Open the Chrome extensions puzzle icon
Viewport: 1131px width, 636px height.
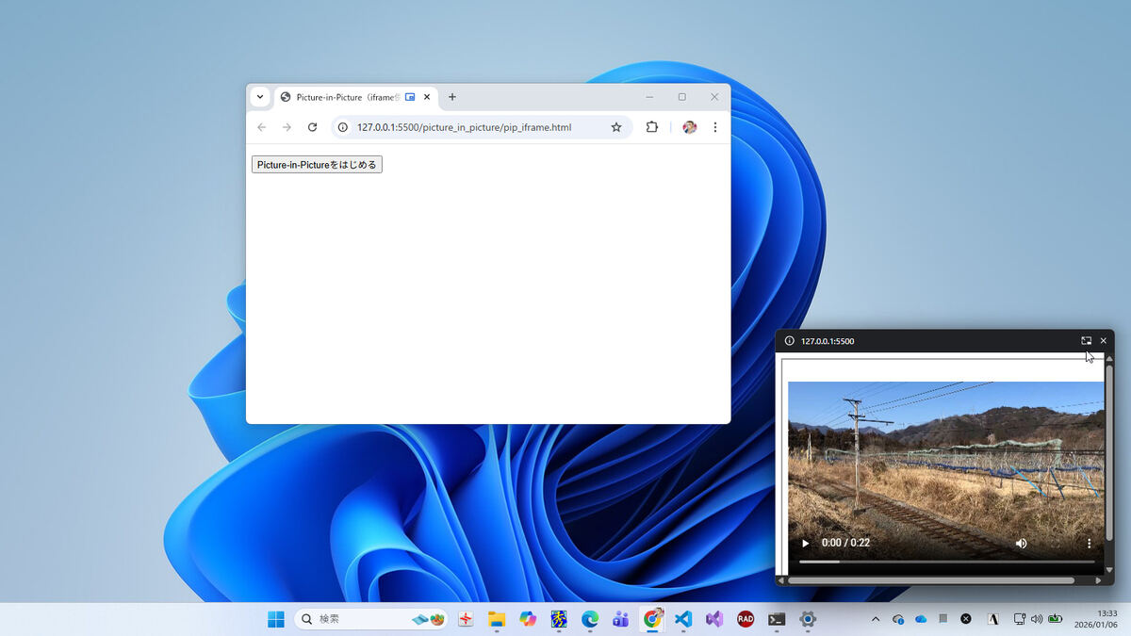click(x=652, y=127)
